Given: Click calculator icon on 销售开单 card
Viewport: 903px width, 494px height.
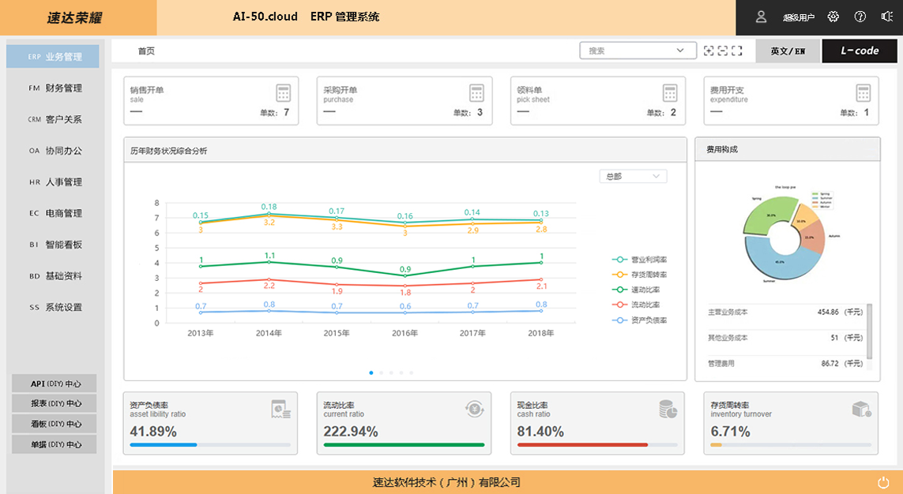Looking at the screenshot, I should click(284, 93).
